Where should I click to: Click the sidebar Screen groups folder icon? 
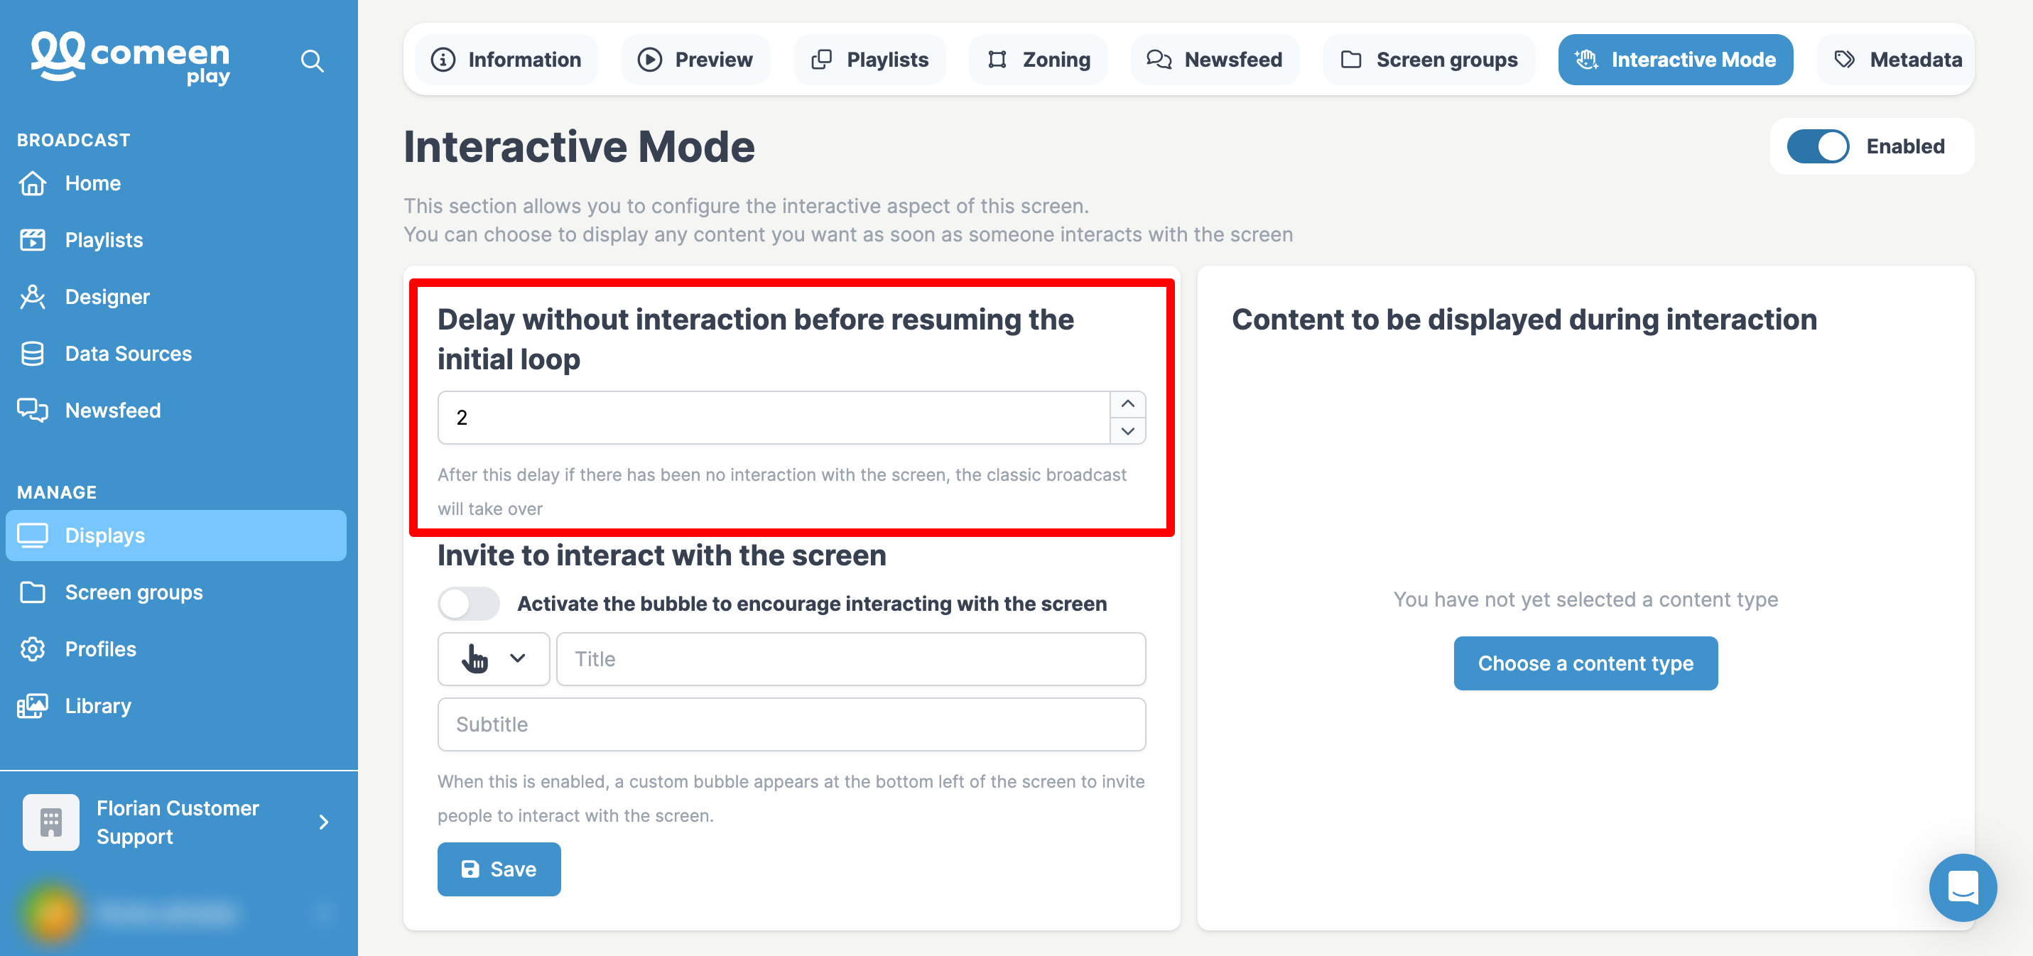point(33,592)
